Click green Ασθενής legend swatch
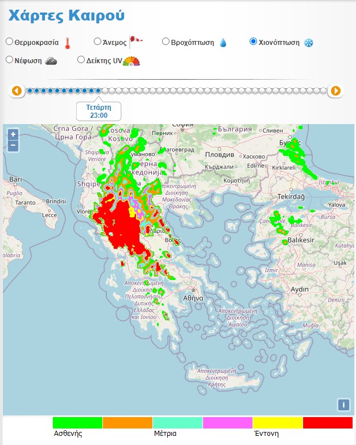Image resolution: width=356 pixels, height=445 pixels. point(77,423)
